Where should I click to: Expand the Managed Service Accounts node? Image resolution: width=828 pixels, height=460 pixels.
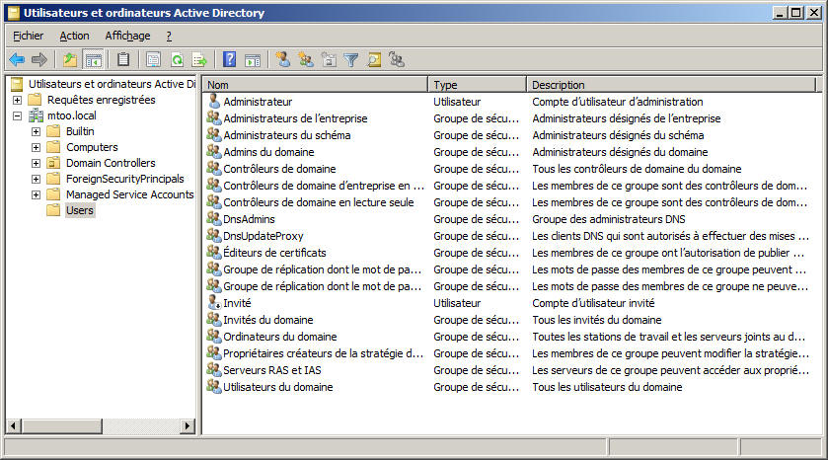click(36, 194)
